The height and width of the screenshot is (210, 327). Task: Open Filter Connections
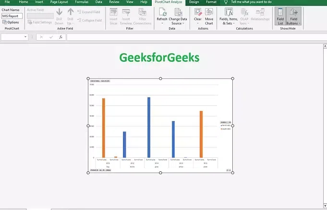[142, 17]
